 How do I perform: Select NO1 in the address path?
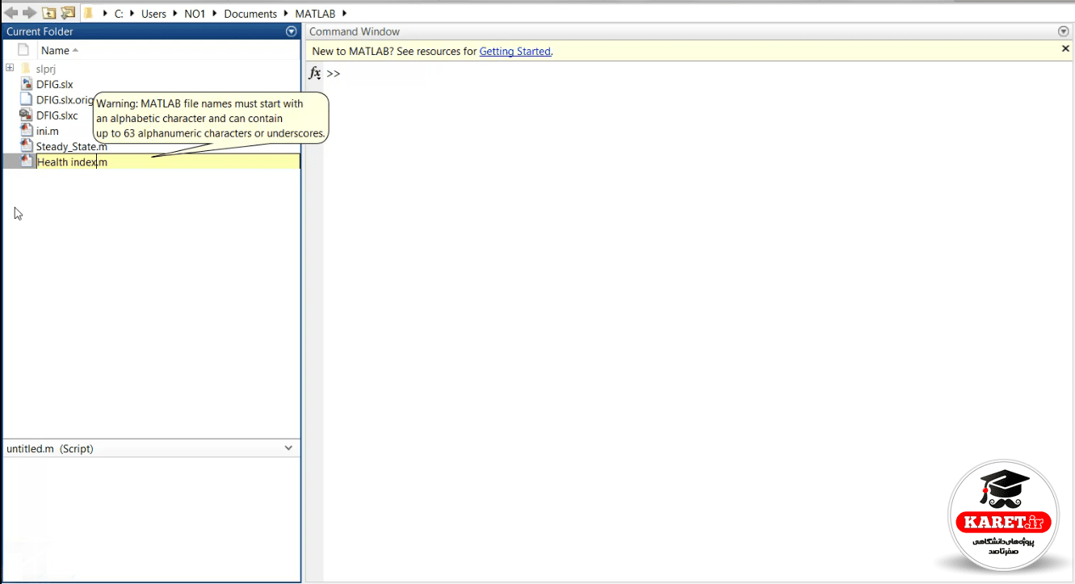[x=195, y=14]
